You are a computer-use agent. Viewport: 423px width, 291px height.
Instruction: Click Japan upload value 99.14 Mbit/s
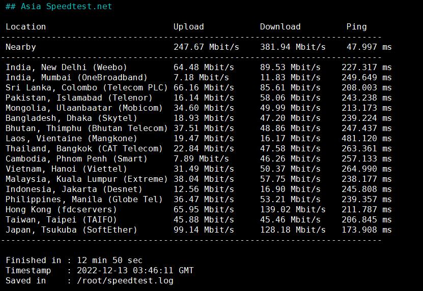[x=204, y=230]
